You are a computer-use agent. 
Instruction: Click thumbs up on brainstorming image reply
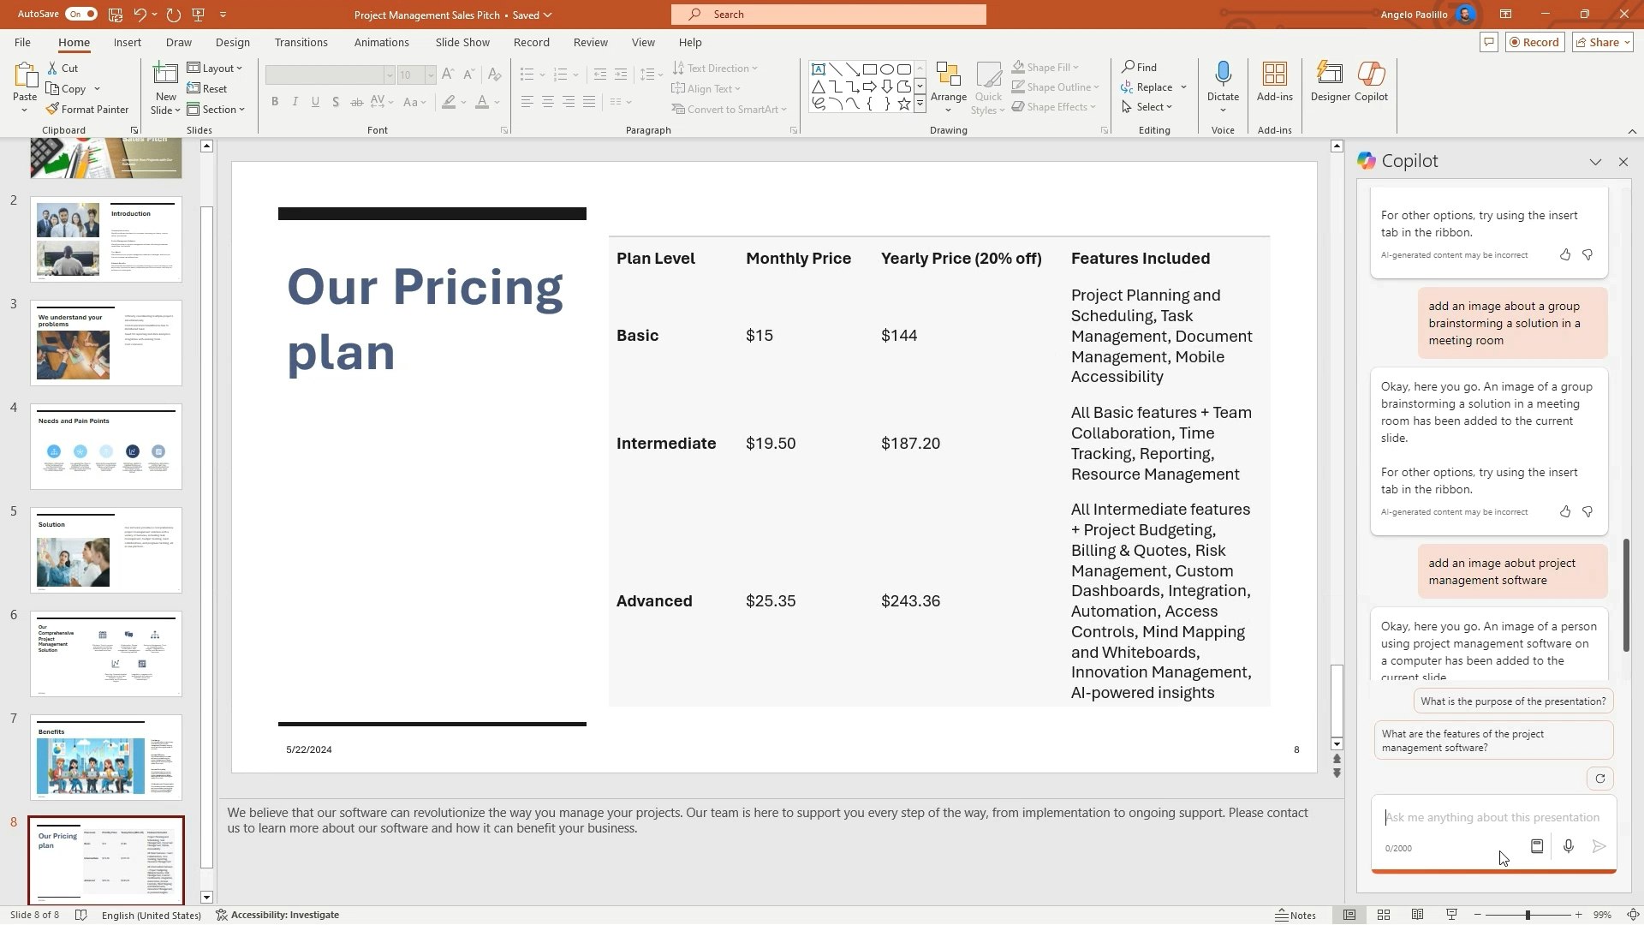[1564, 511]
